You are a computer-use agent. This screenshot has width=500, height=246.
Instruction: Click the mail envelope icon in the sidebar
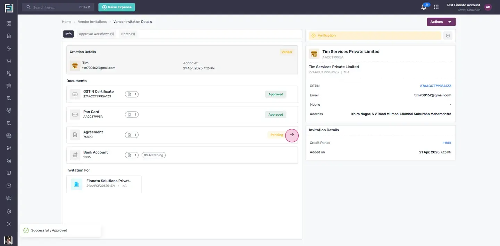[x=9, y=185]
